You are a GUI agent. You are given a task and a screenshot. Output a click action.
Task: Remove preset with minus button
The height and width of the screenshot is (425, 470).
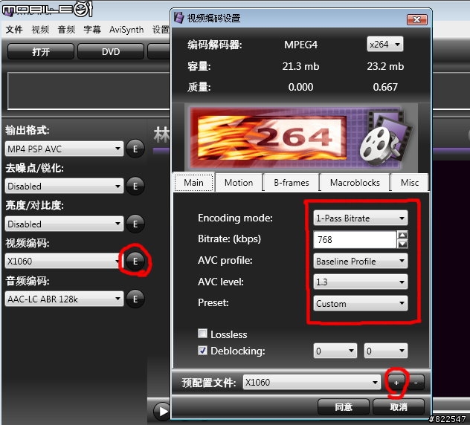416,383
